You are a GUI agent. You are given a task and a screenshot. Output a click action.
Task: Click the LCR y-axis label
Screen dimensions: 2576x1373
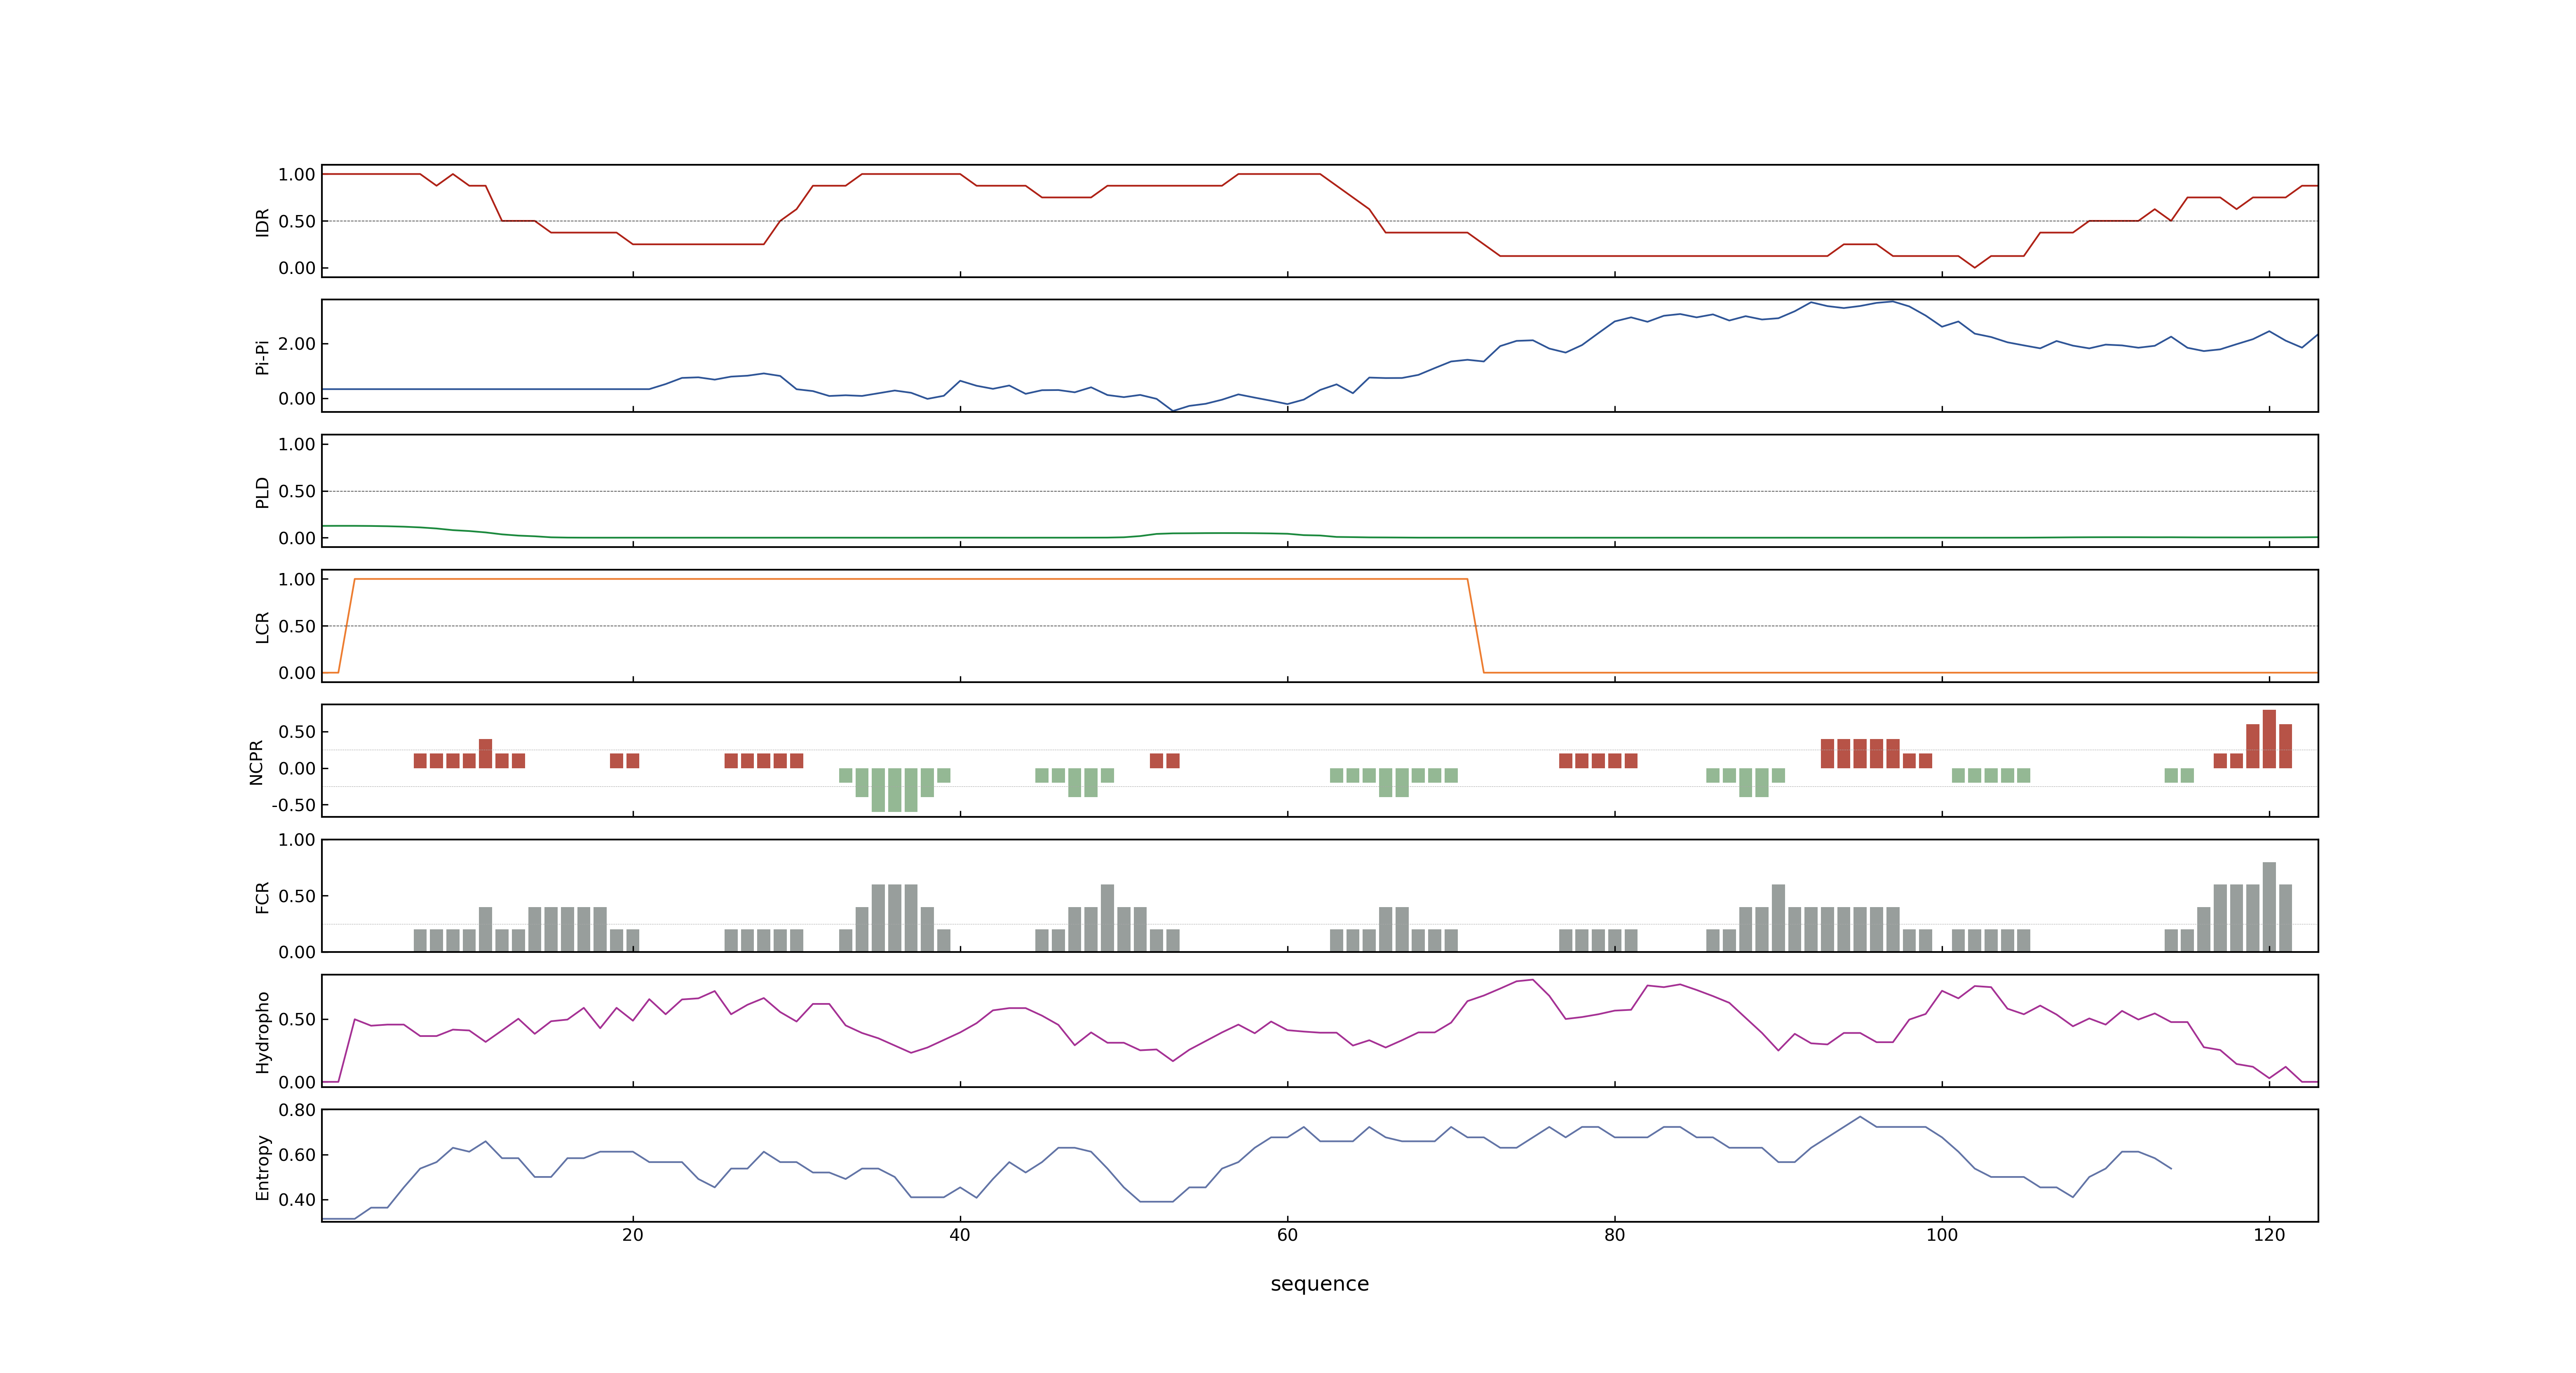click(x=262, y=627)
